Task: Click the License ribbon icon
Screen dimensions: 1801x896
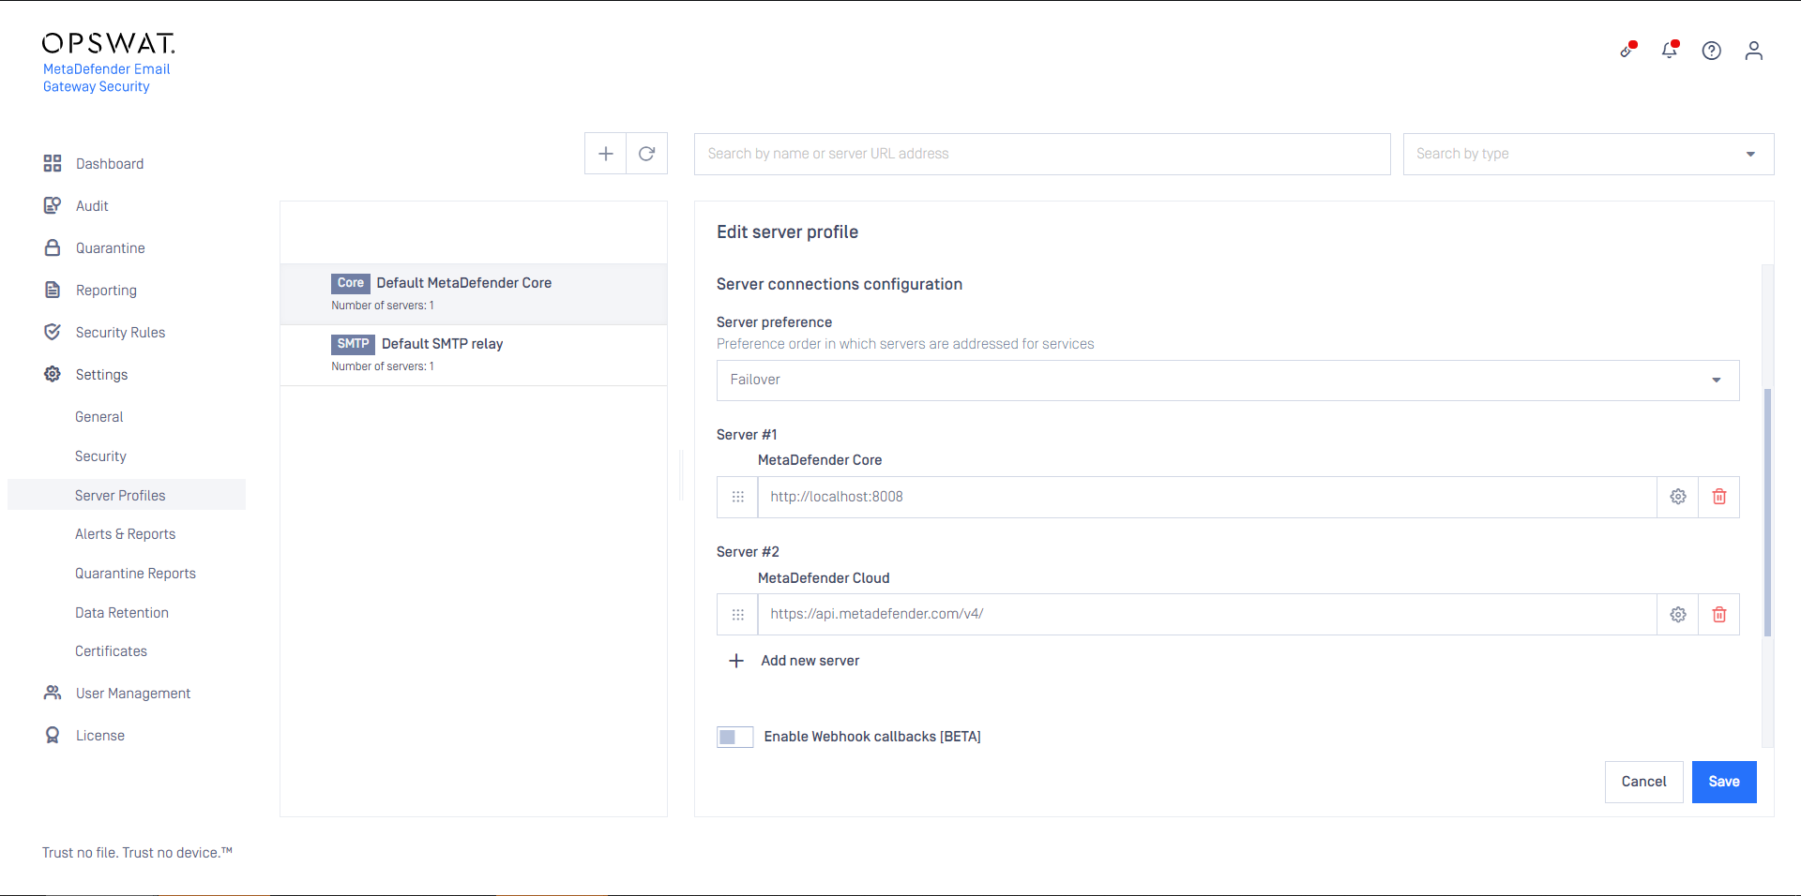Action: 53,735
